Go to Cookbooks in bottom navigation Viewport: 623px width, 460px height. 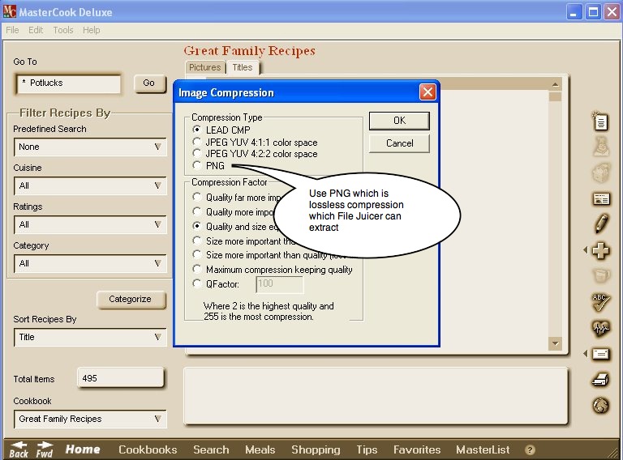click(x=148, y=449)
